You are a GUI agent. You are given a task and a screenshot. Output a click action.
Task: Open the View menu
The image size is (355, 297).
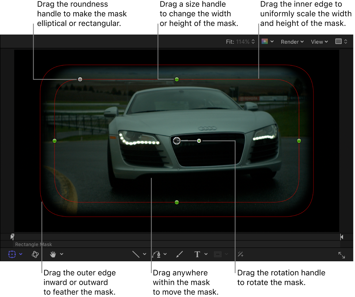(x=319, y=42)
